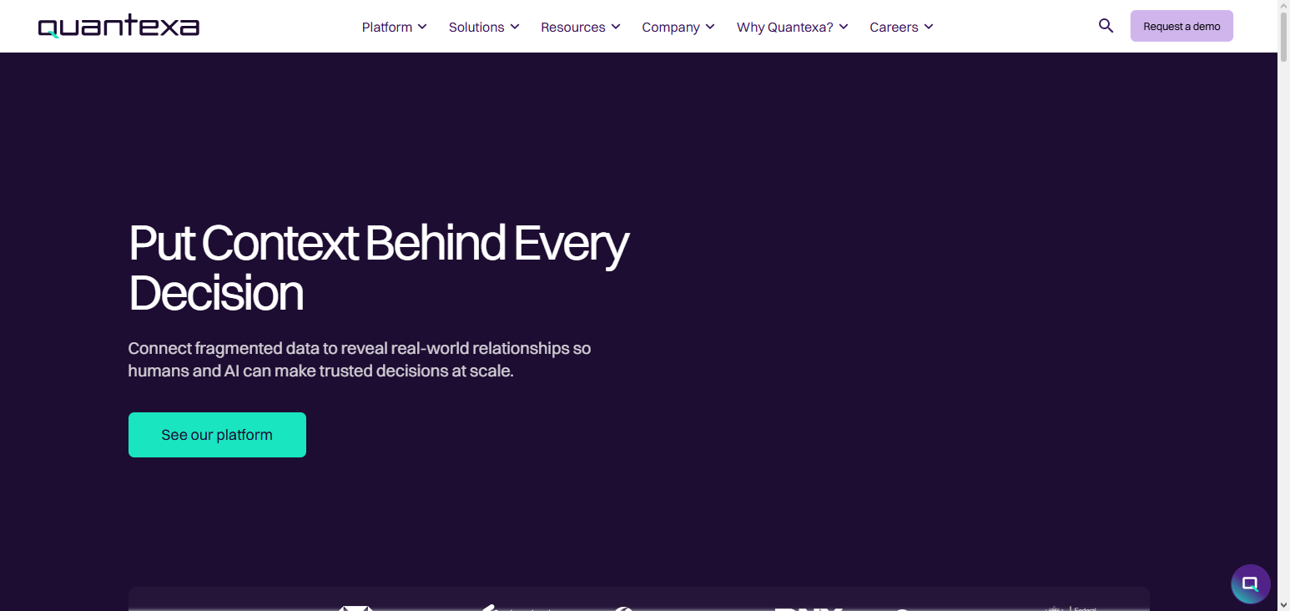Expand the Resources dropdown chevron
The height and width of the screenshot is (611, 1290).
pos(616,27)
